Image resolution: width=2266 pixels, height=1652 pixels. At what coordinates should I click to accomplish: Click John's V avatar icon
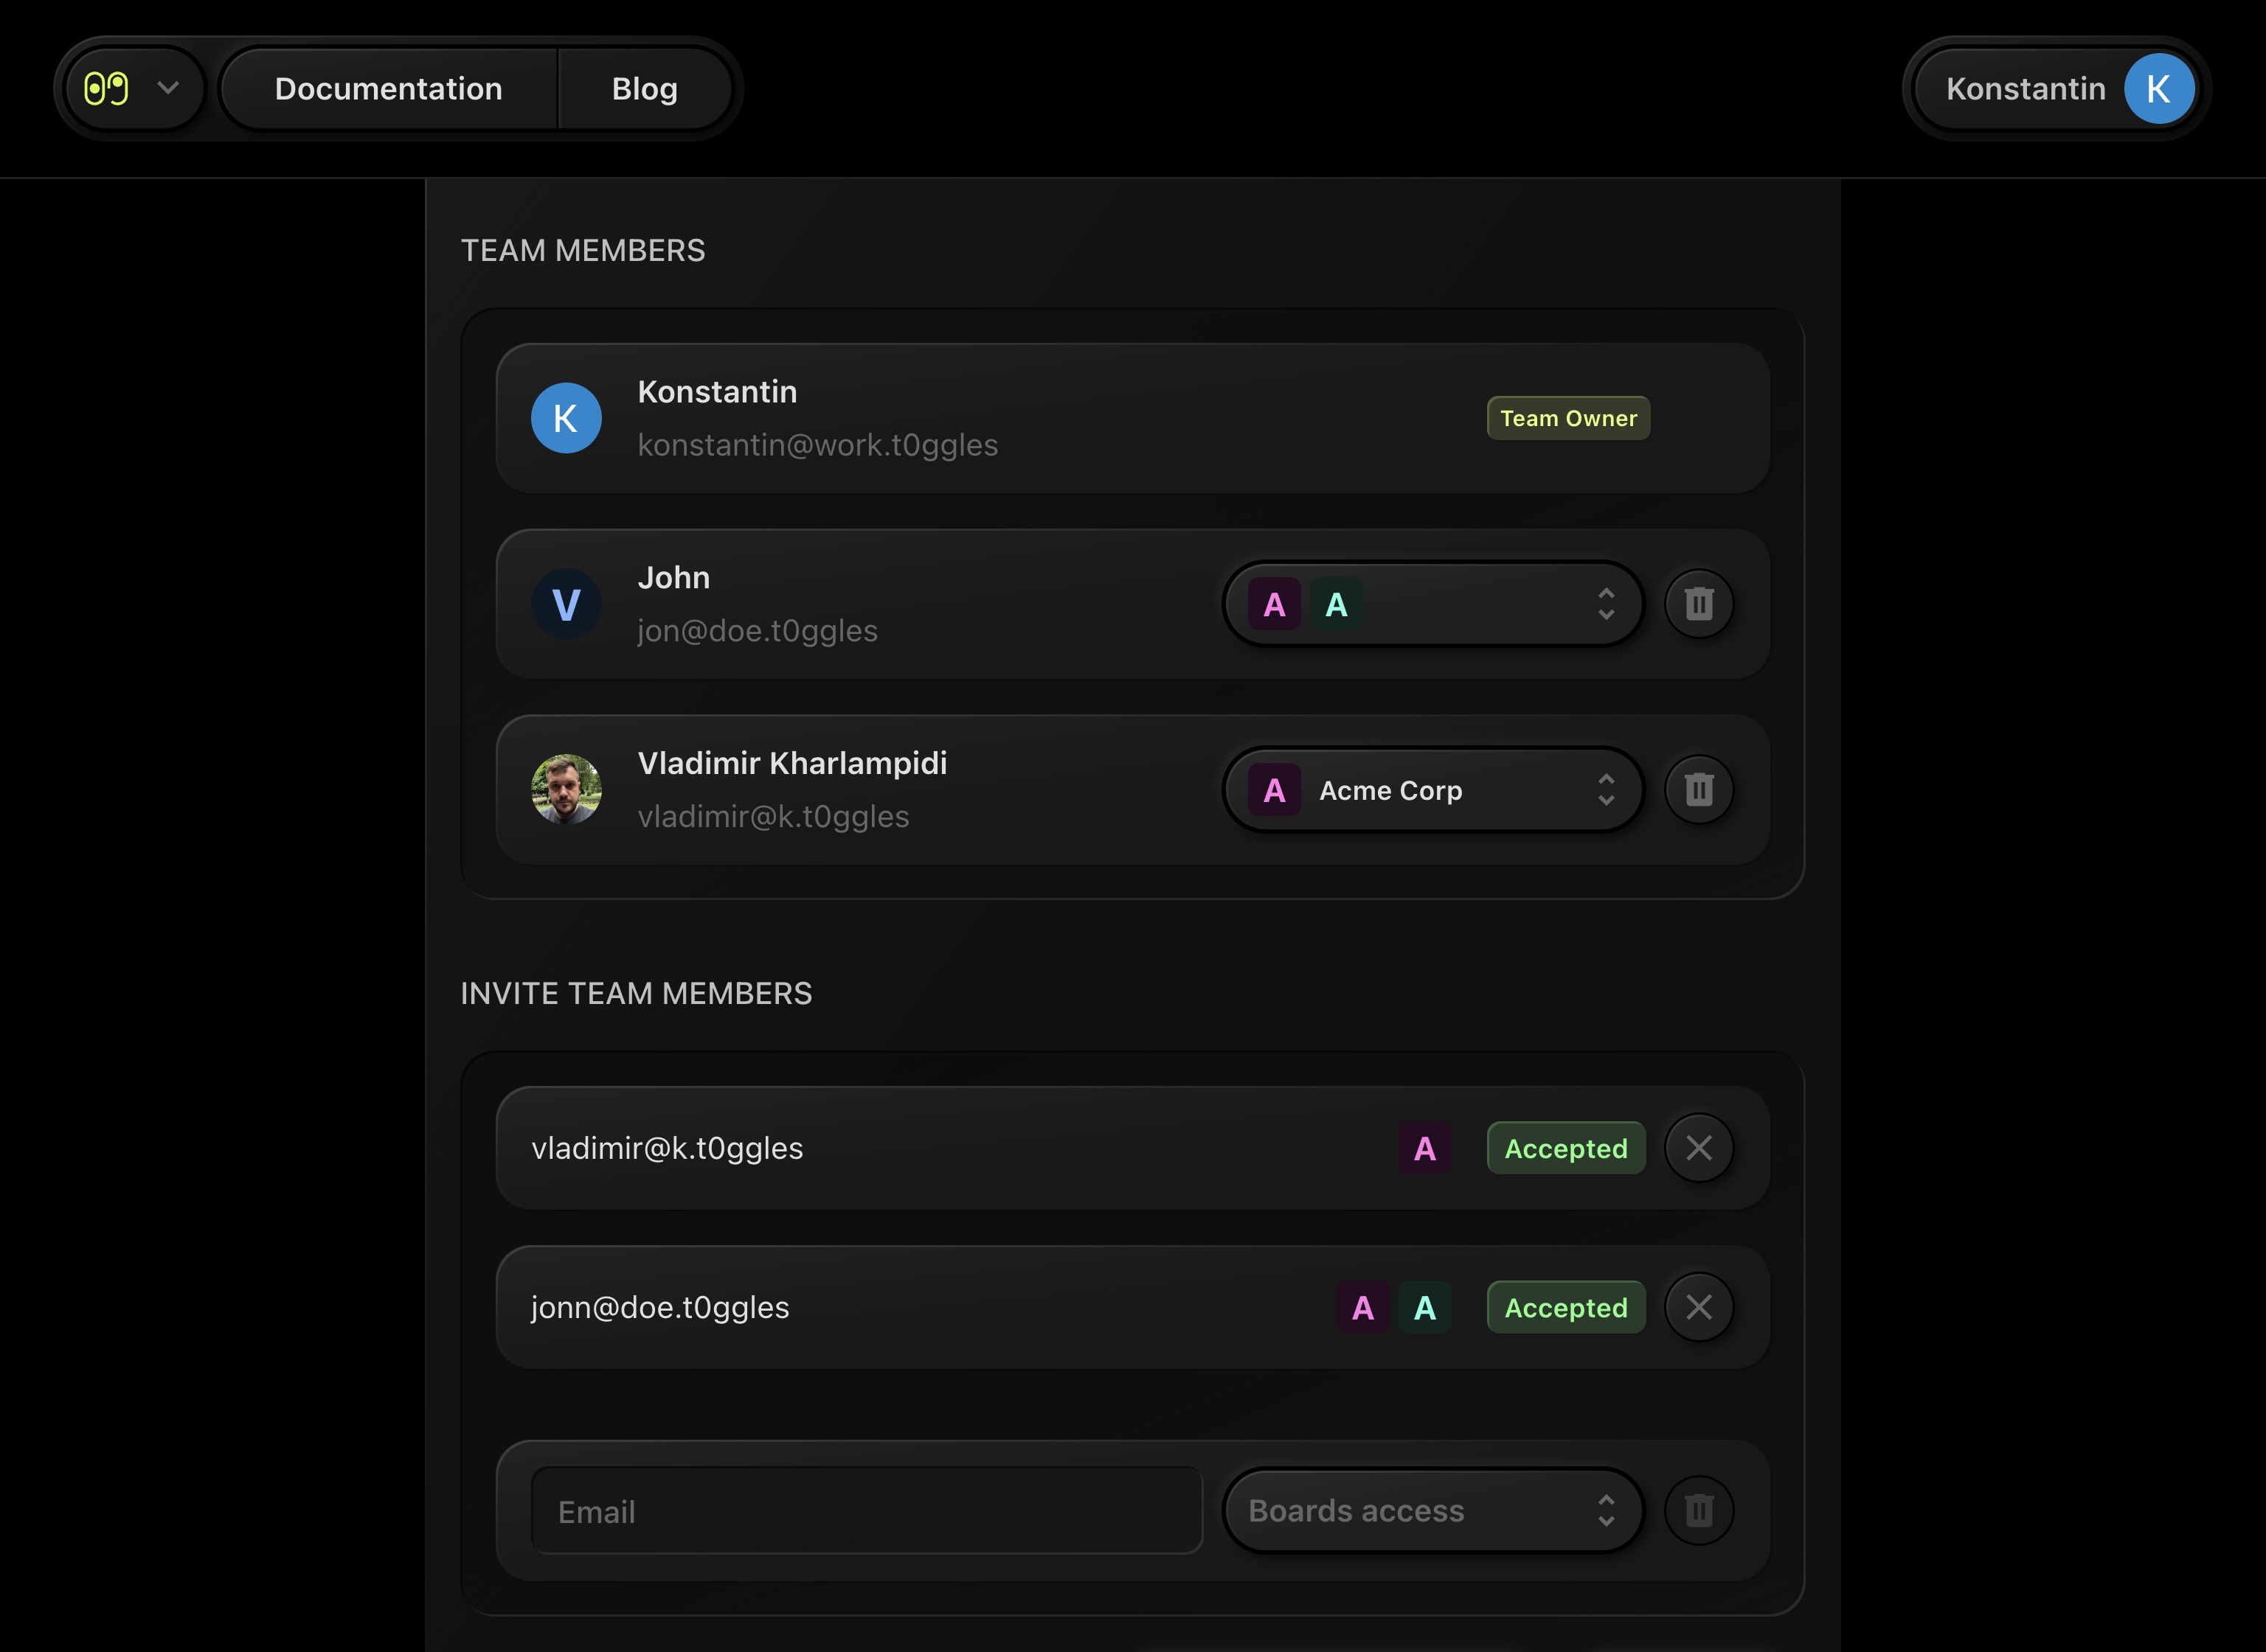point(566,604)
